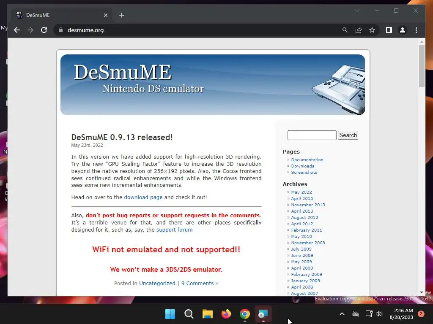The width and height of the screenshot is (433, 324).
Task: Open the cloud sync tray icon
Action: pyautogui.click(x=356, y=314)
